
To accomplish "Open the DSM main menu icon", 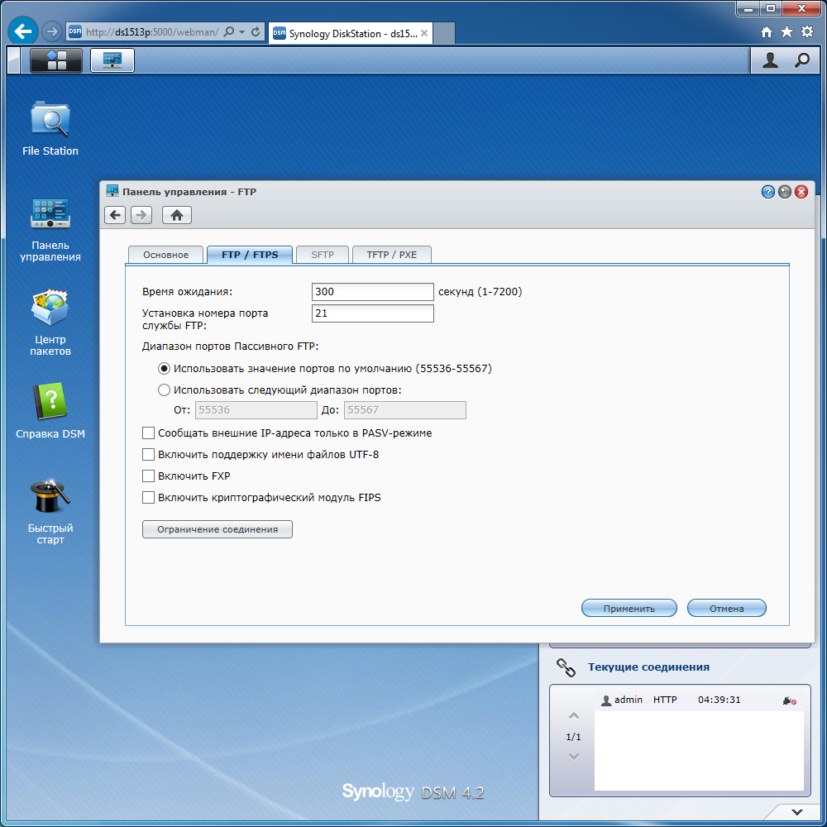I will 56,60.
